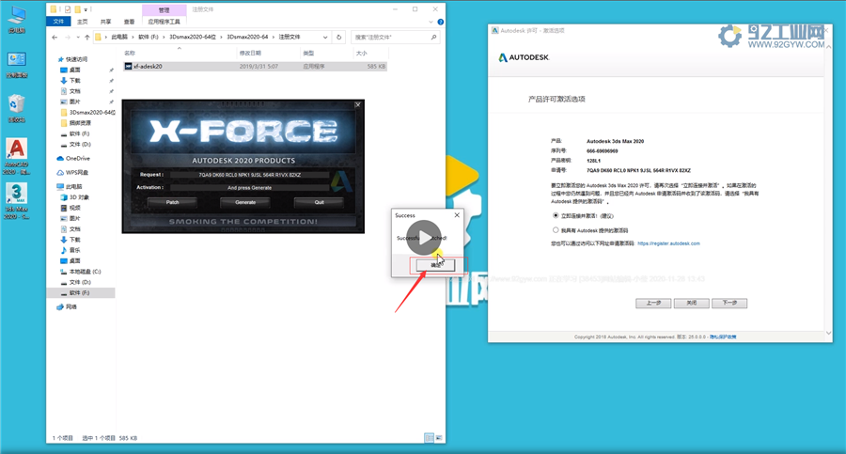Open the customize quick access toolbar dropdown
Screen dimensions: 846x454
coord(86,9)
